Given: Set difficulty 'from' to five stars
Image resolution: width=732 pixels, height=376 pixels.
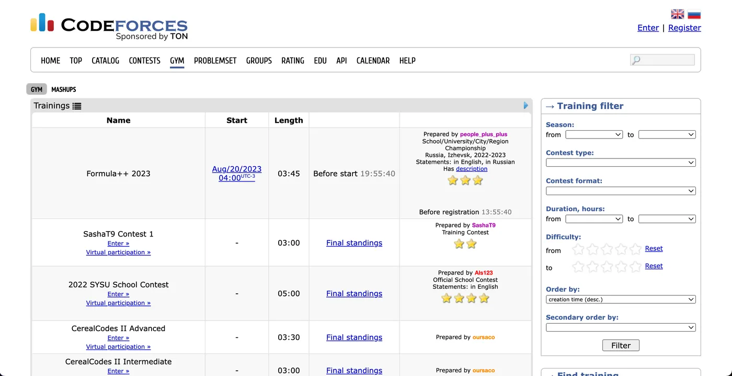Looking at the screenshot, I should coord(635,249).
